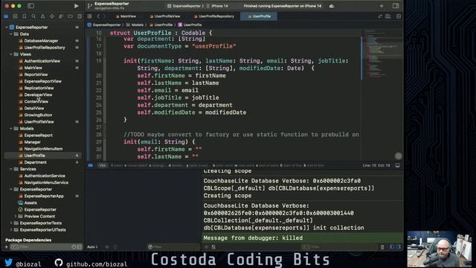The width and height of the screenshot is (476, 268).
Task: Collapse the Services folder
Action: (x=11, y=169)
